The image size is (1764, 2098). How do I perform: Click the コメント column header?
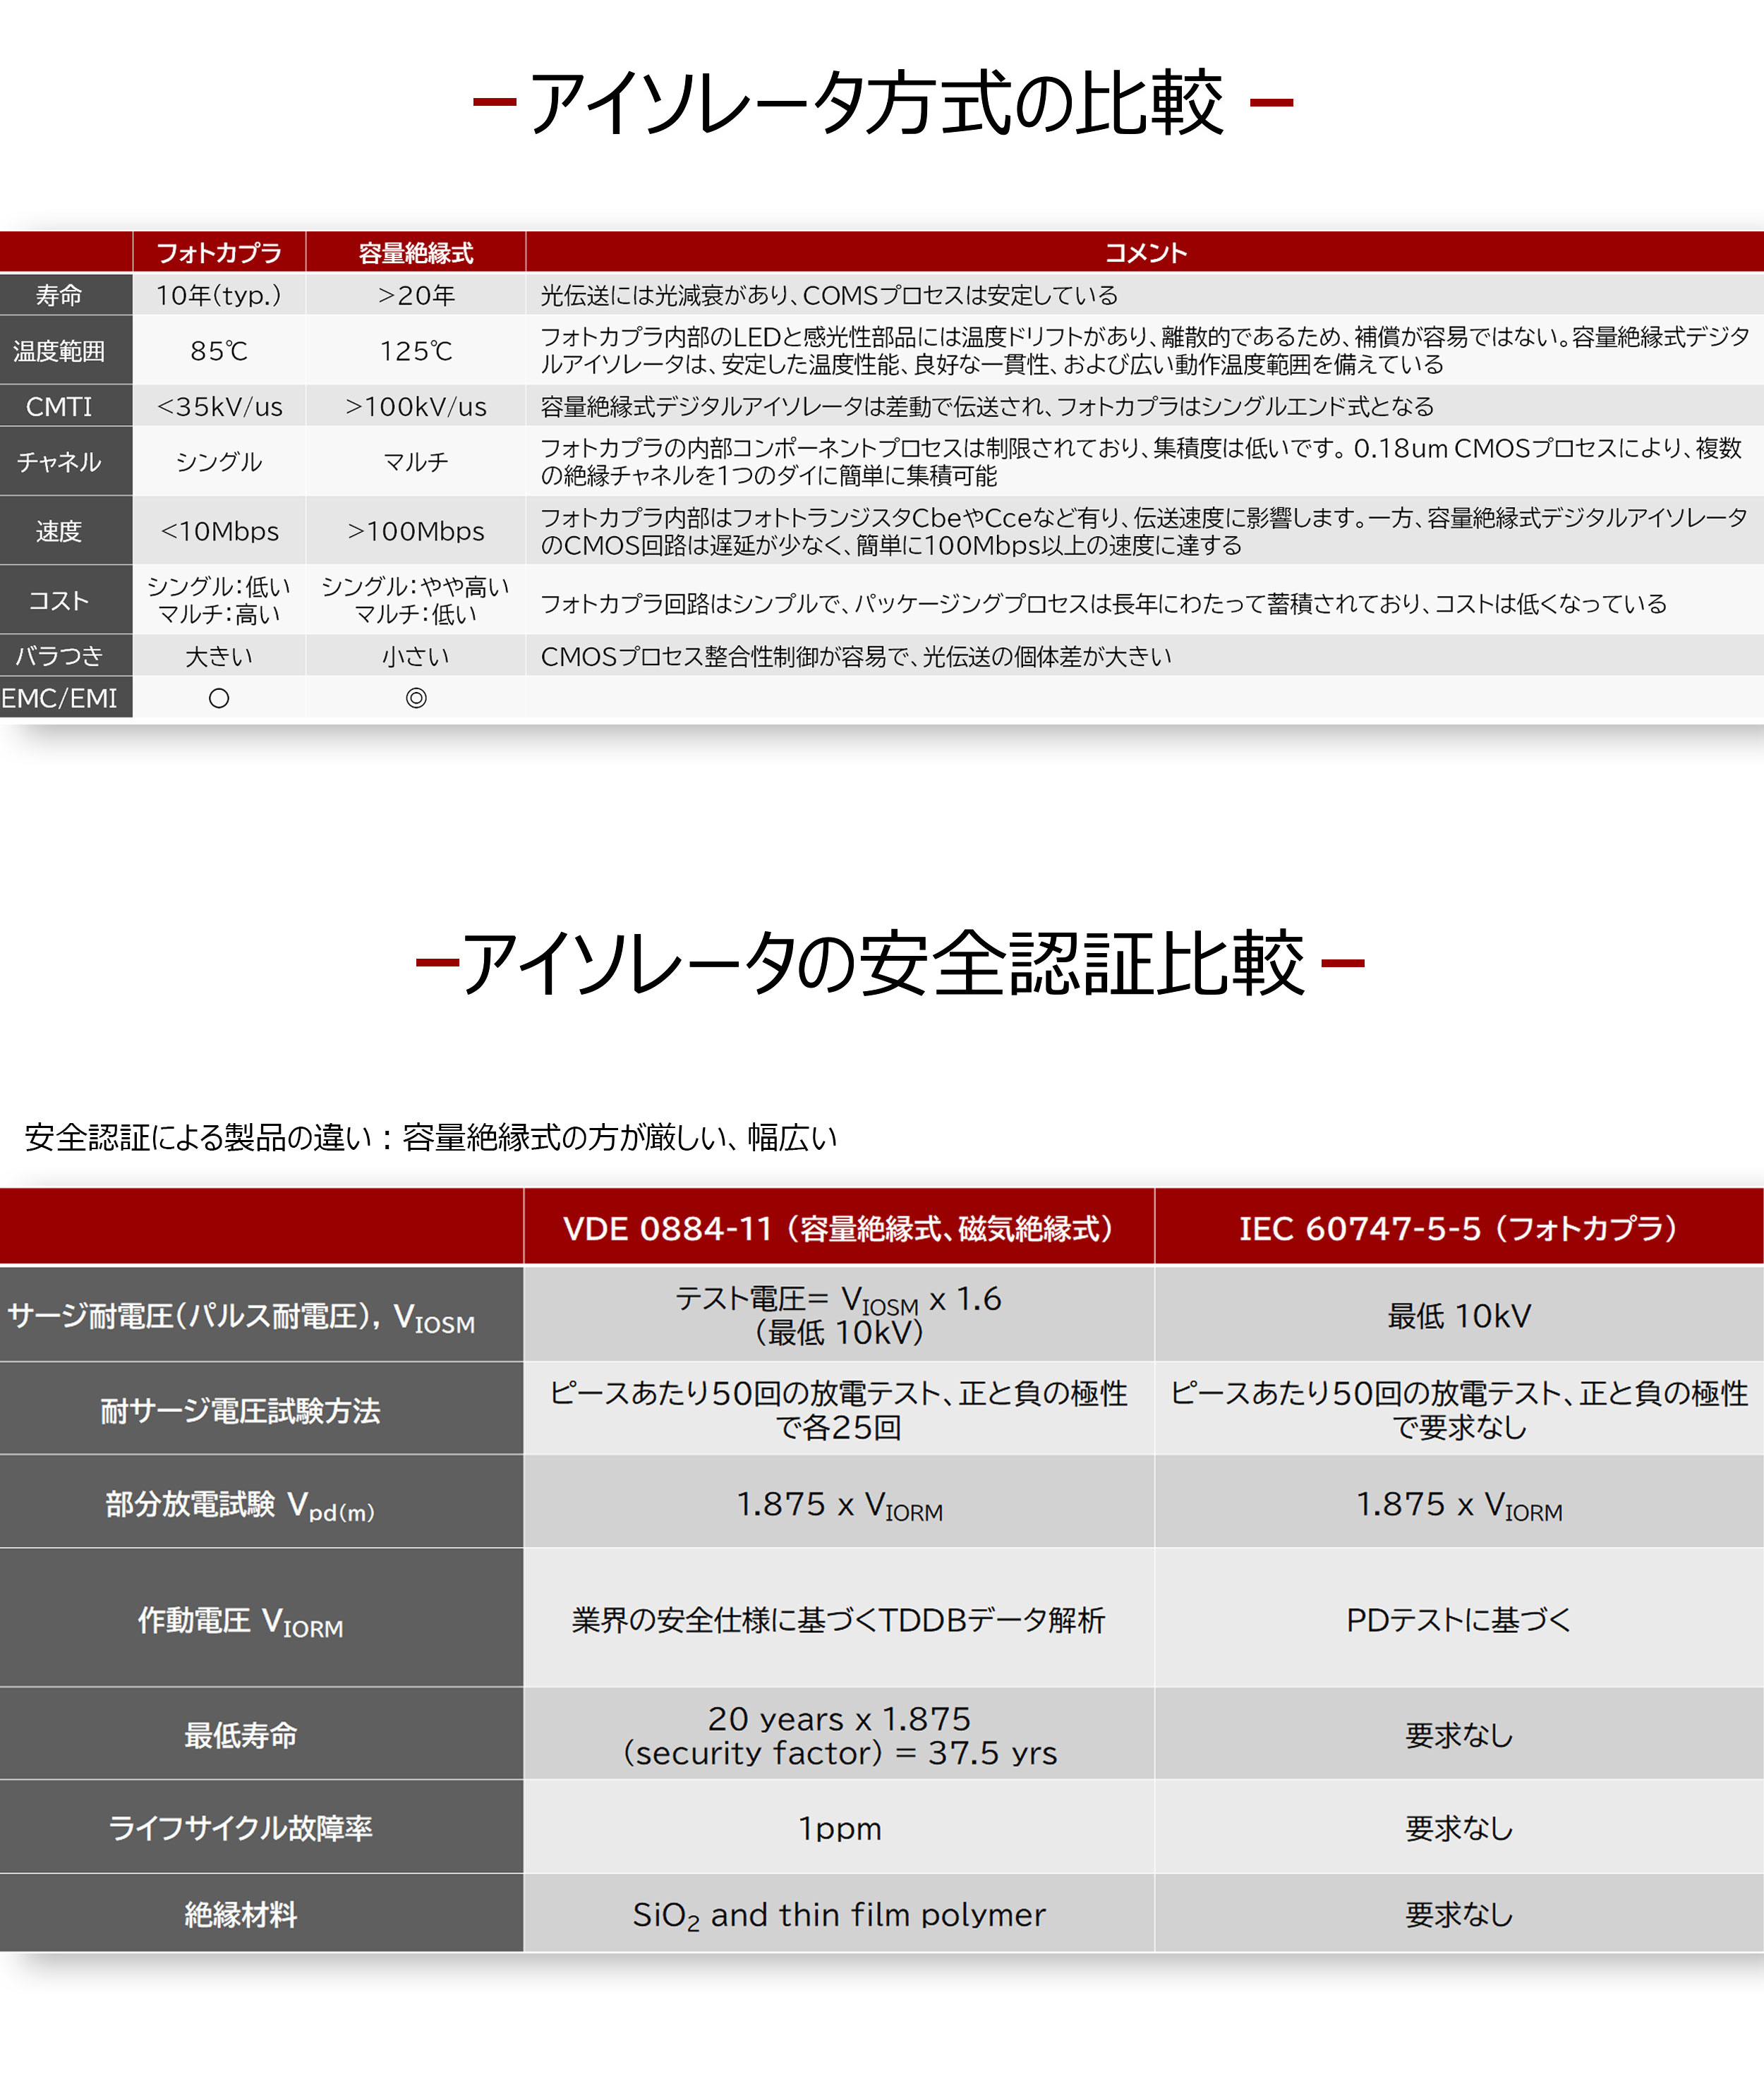pos(1144,253)
